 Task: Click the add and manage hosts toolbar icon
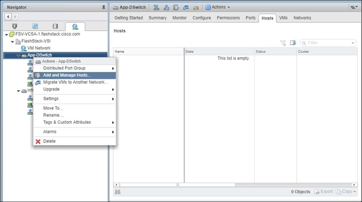pos(176,7)
